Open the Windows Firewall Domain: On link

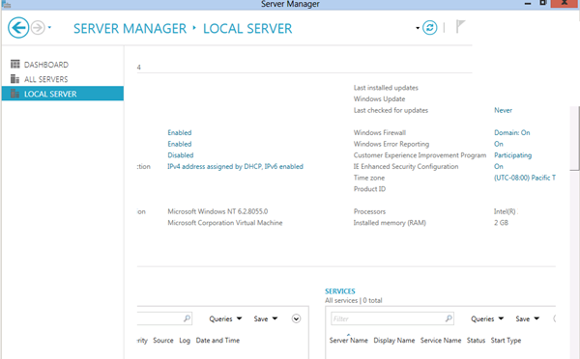512,132
